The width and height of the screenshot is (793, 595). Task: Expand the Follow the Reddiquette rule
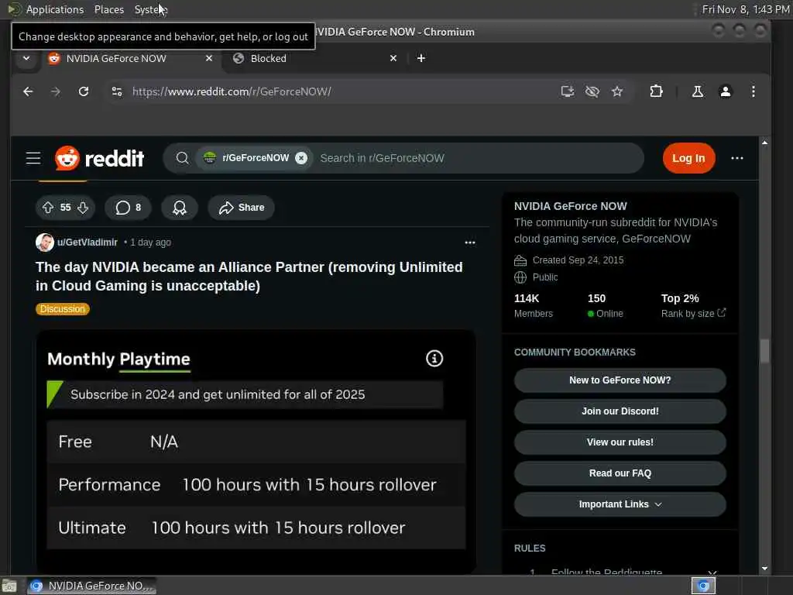pyautogui.click(x=712, y=572)
